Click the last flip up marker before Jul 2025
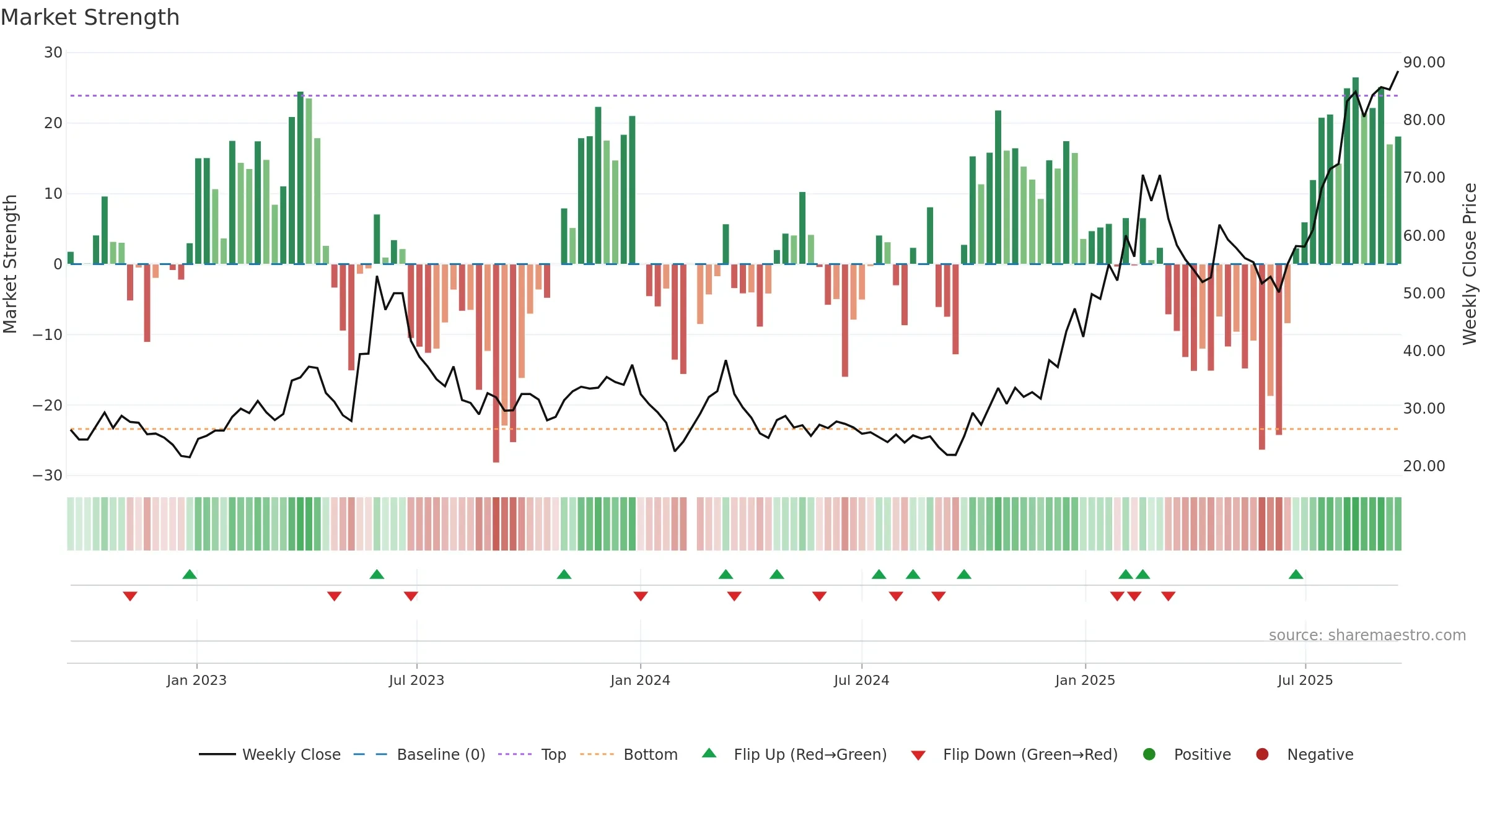 [x=1296, y=574]
